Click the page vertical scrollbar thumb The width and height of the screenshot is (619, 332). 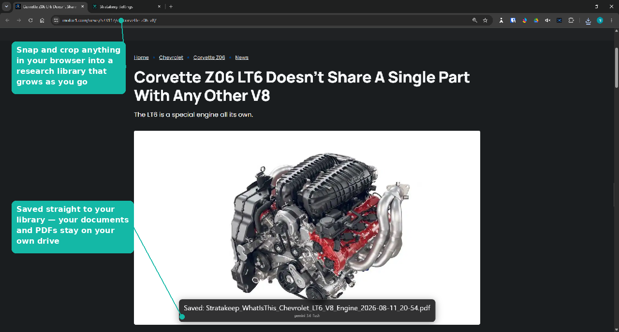(617, 68)
